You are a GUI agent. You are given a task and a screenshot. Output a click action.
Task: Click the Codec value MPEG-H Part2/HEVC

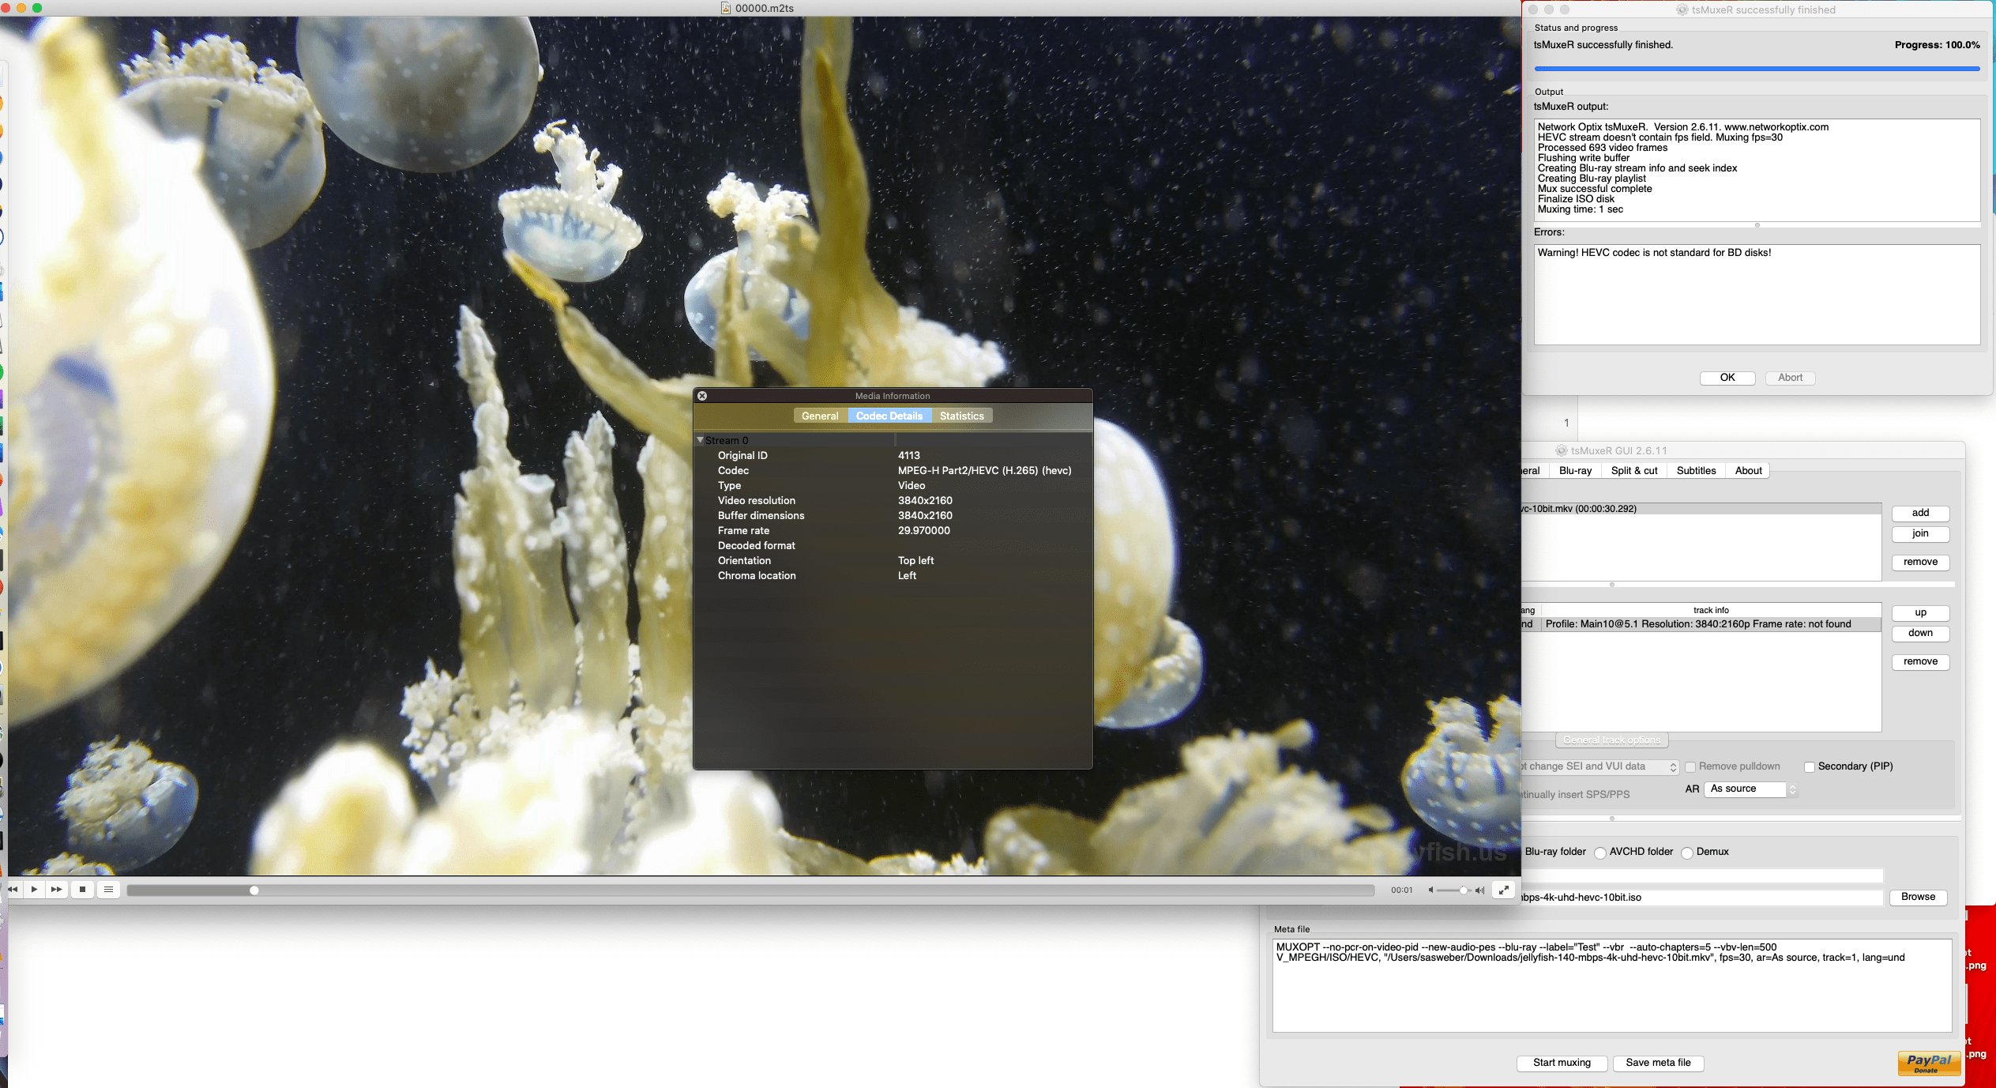[984, 470]
